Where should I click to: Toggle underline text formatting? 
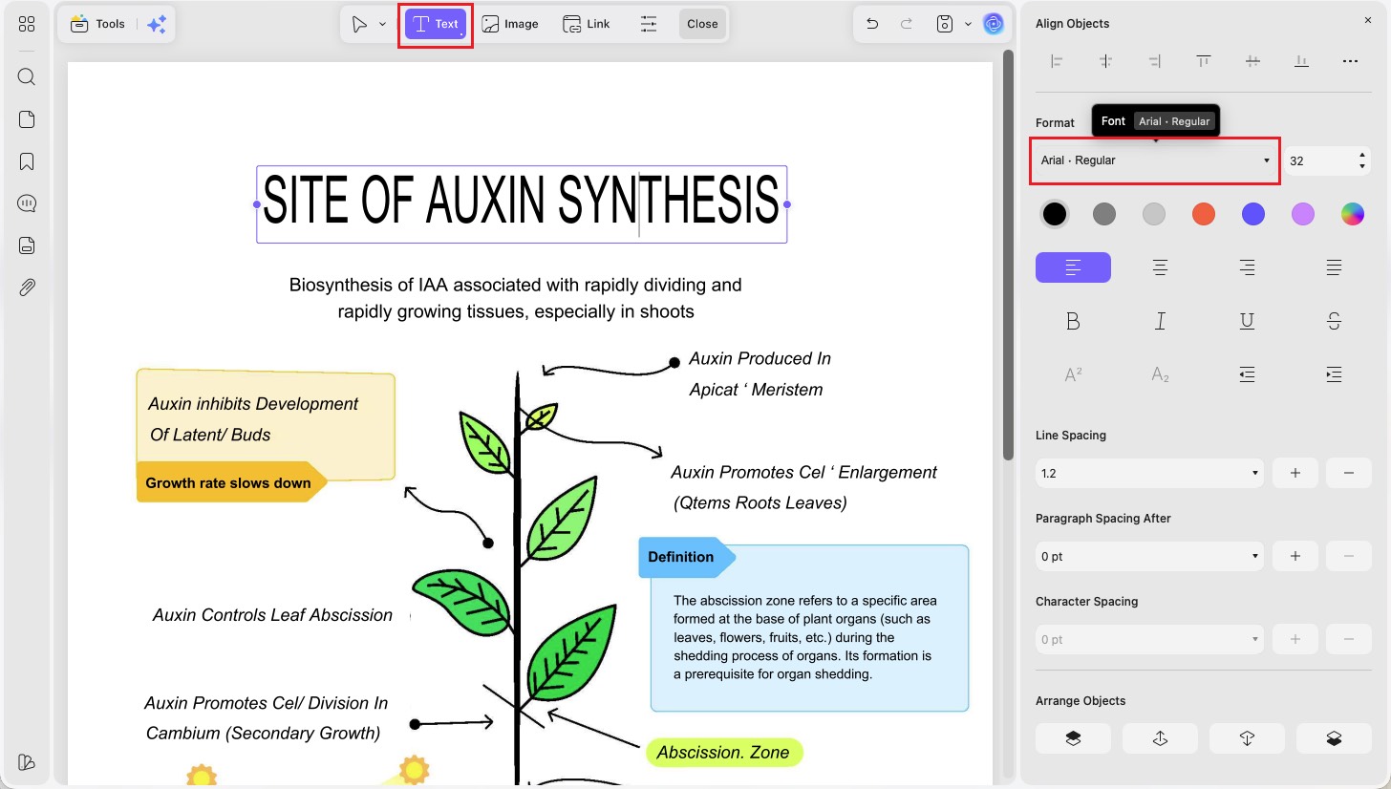[1247, 321]
